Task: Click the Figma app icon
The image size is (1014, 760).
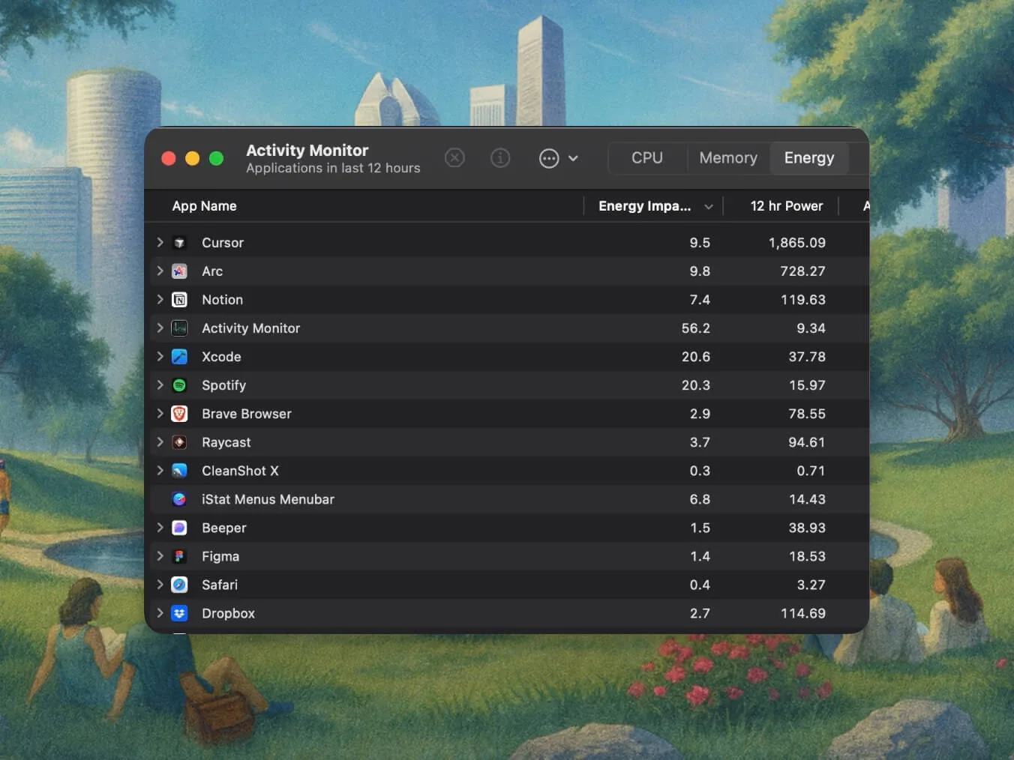Action: tap(179, 556)
